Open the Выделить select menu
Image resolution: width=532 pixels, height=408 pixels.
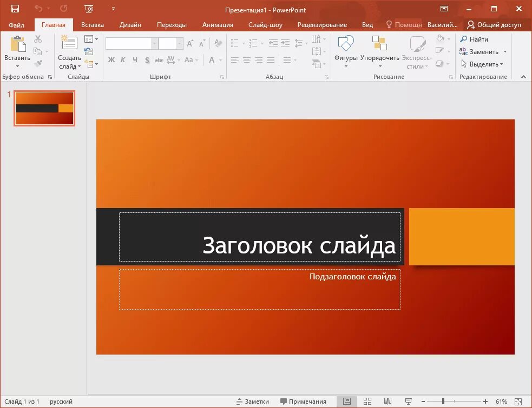pos(482,64)
